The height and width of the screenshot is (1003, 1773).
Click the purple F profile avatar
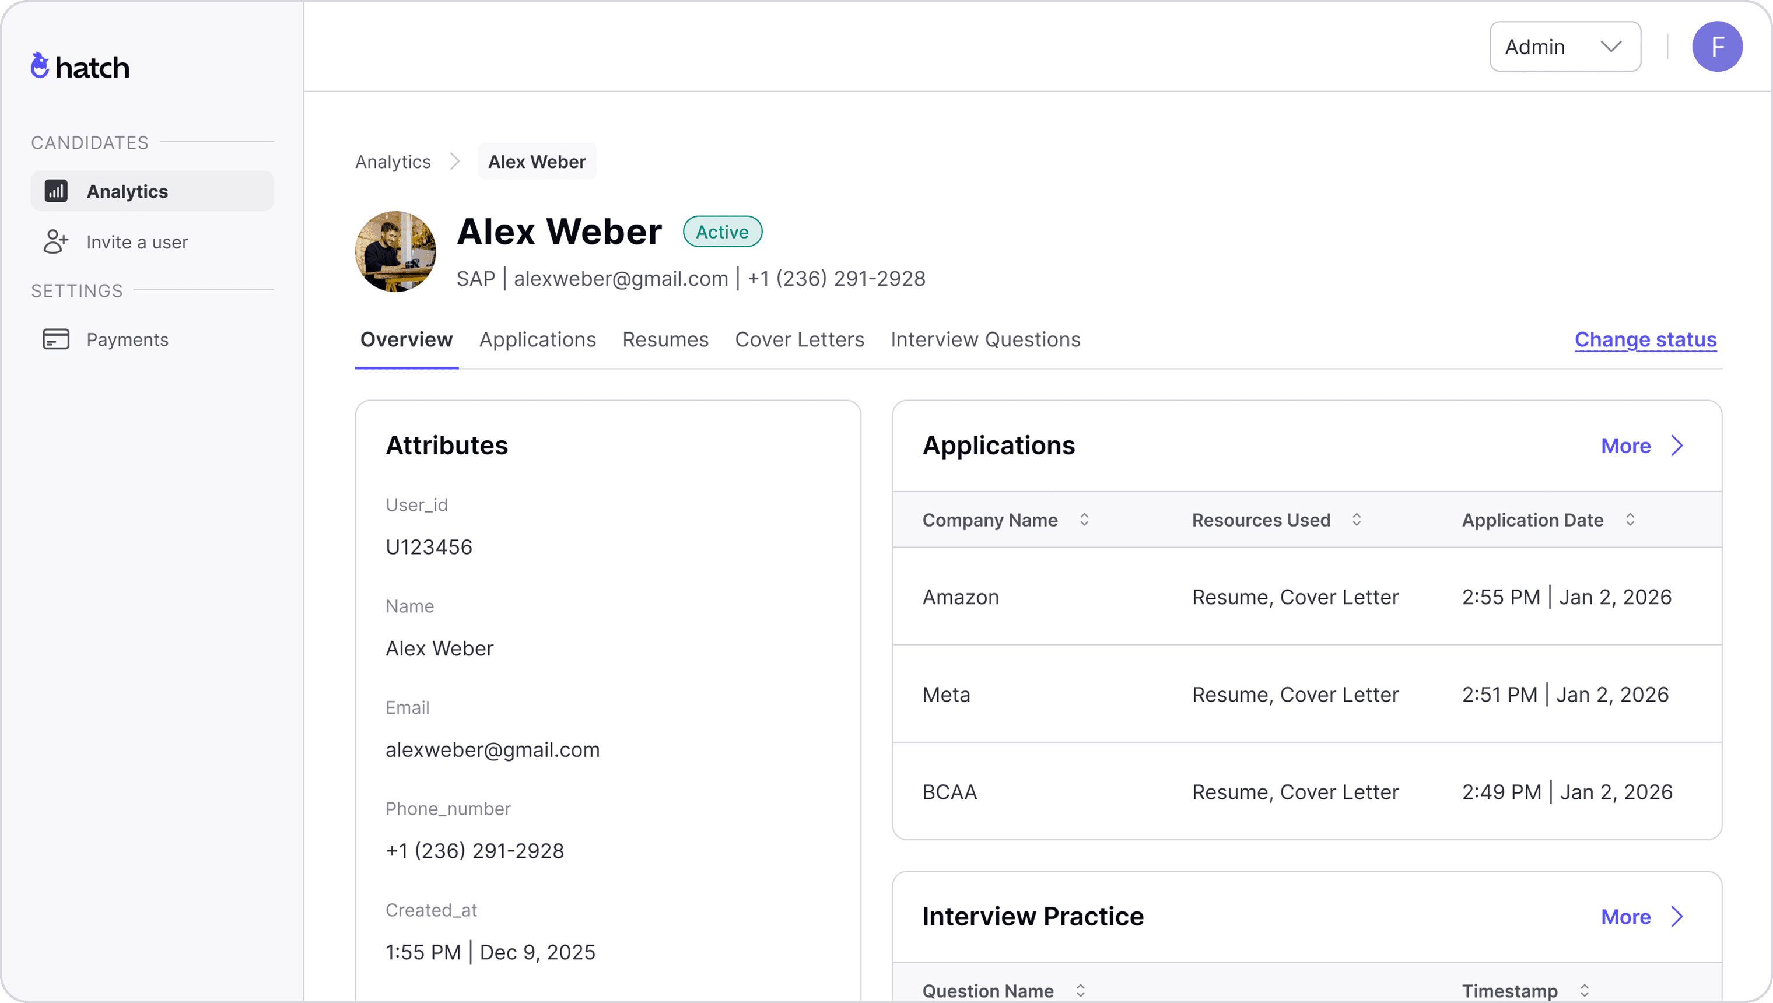pos(1716,47)
